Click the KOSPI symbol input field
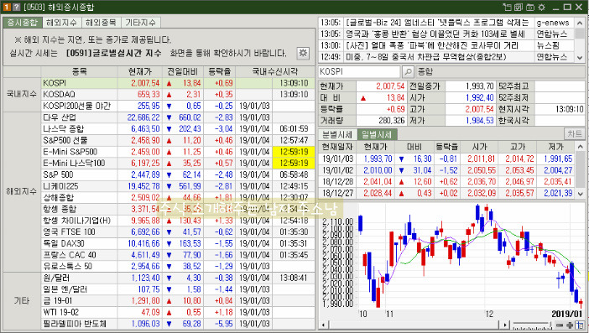Image resolution: width=589 pixels, height=333 pixels. coord(359,71)
